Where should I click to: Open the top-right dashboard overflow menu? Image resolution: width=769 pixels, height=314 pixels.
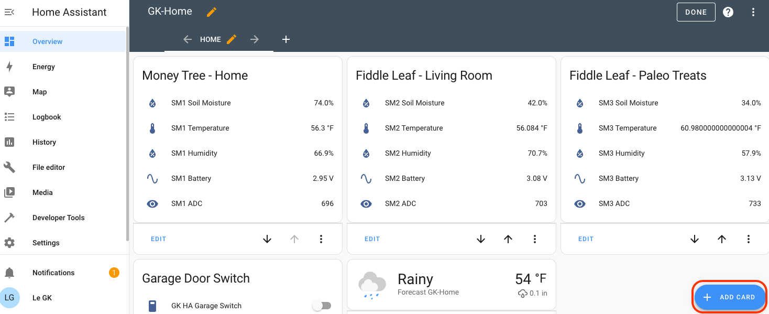coord(753,12)
